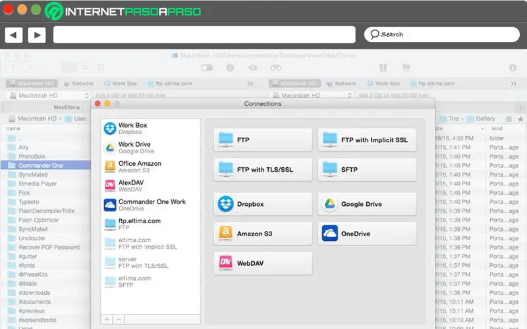Click the back arrow navigation button
Viewport: 527px width, 329px height.
13,35
